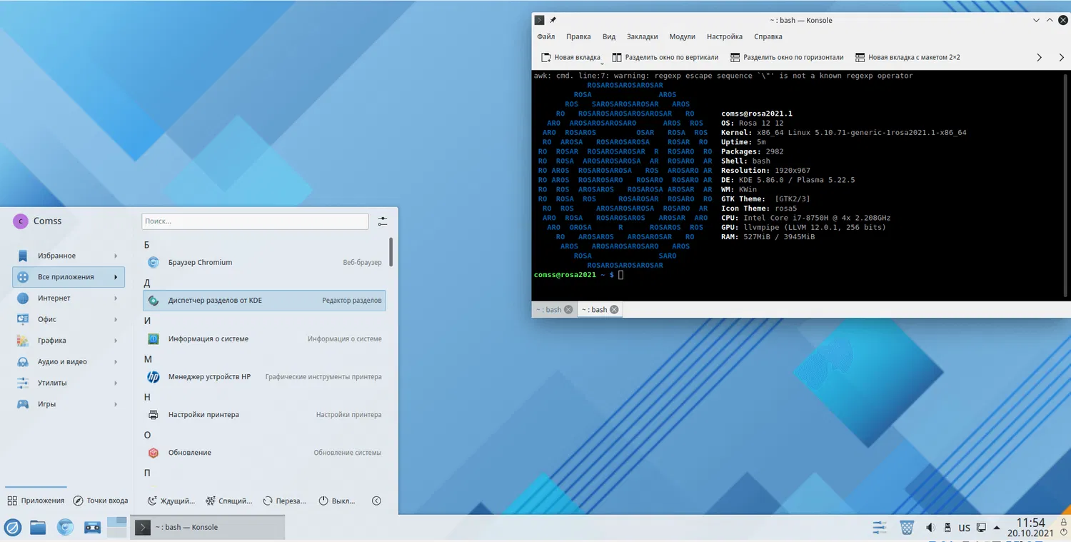The width and height of the screenshot is (1071, 542).
Task: Click Новая вкладка с макетом 2×2
Action: (x=908, y=57)
